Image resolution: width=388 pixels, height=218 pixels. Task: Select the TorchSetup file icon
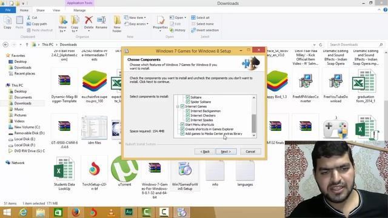pyautogui.click(x=95, y=170)
